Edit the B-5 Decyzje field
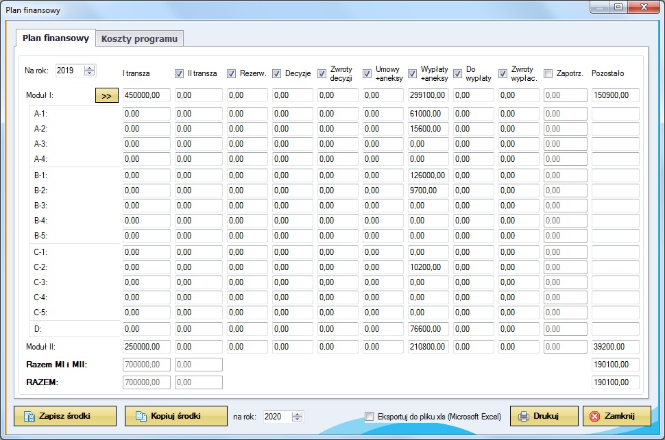 click(x=292, y=236)
